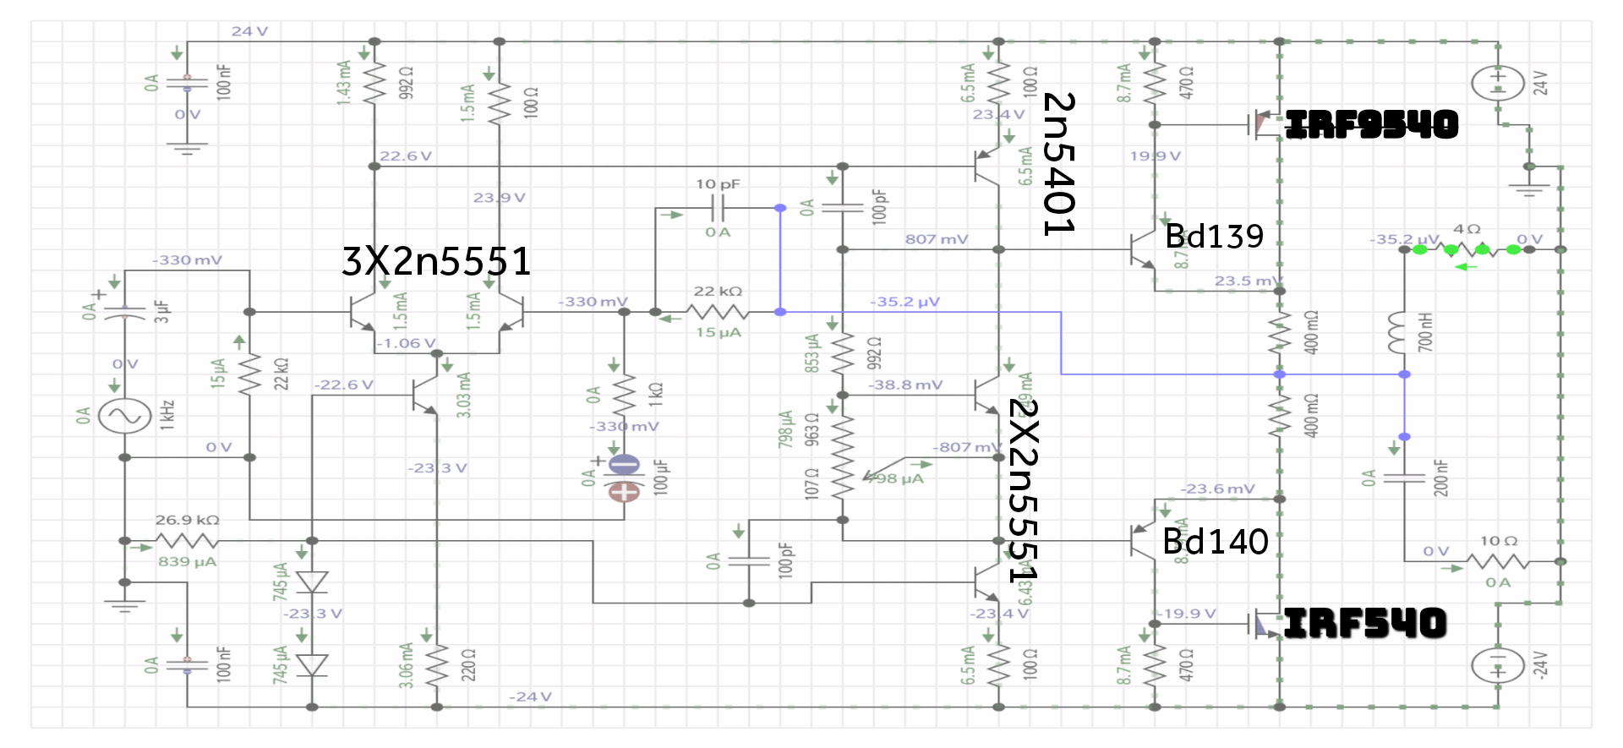Select the 'Bd140' label
This screenshot has height=748, width=1623.
coord(1216,541)
